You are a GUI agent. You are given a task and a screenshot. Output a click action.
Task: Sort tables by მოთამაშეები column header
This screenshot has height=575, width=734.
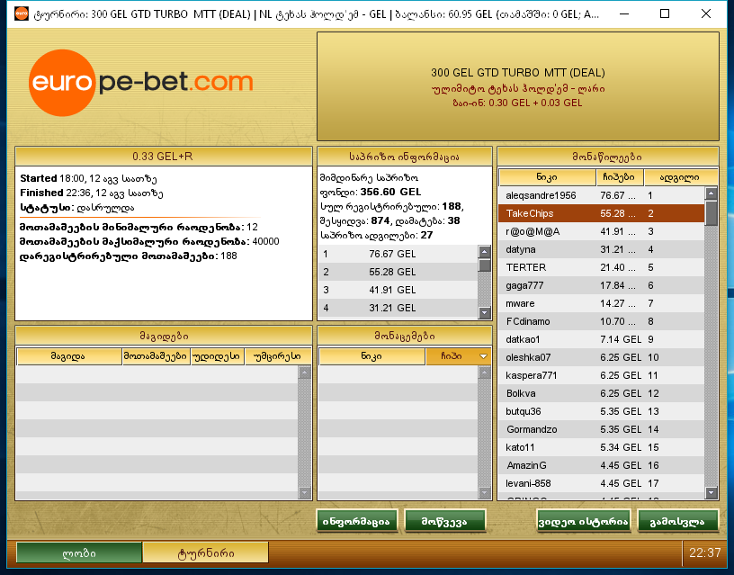[156, 355]
